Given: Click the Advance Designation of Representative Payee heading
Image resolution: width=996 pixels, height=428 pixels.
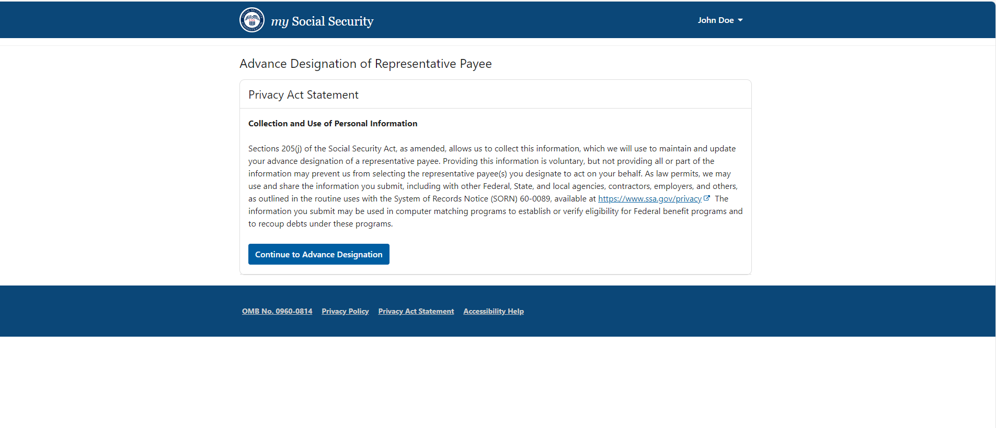Looking at the screenshot, I should (365, 64).
